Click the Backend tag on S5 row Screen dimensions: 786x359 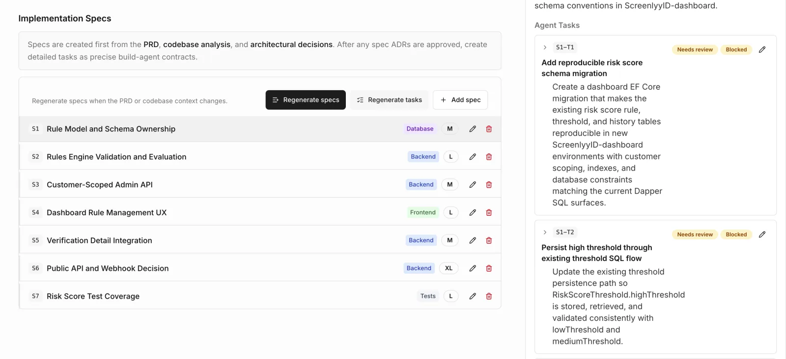421,240
